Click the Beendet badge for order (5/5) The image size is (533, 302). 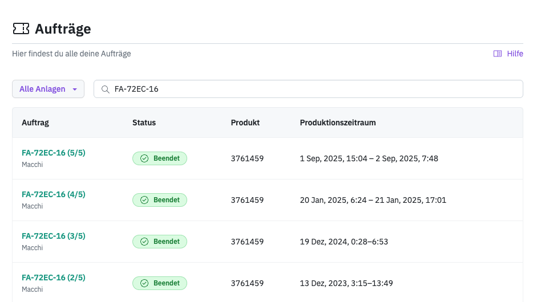(x=160, y=158)
